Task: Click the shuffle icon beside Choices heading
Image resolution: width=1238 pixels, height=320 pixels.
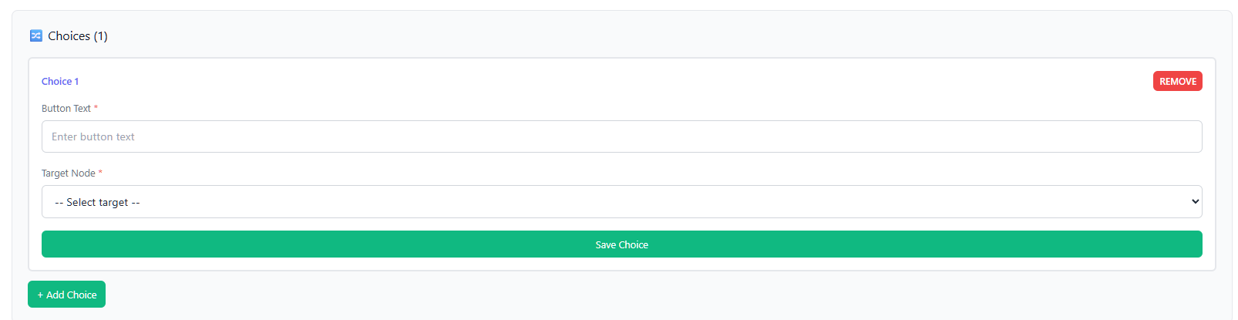Action: tap(35, 35)
